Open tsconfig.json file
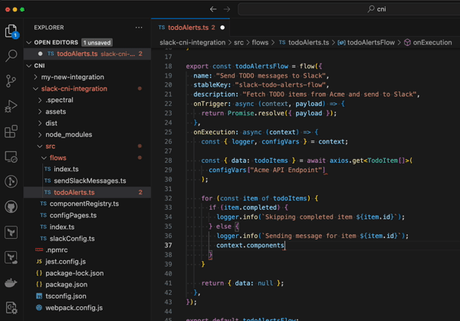The height and width of the screenshot is (321, 460). coord(87,296)
